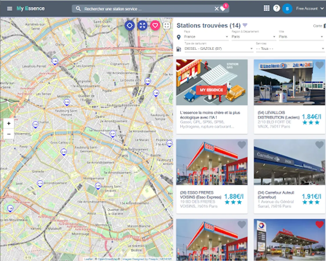Select map marker near 1er Arrondissement

tap(113, 134)
